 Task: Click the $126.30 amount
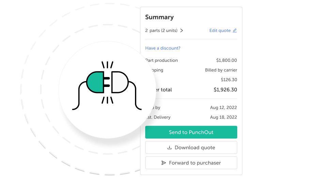click(229, 80)
